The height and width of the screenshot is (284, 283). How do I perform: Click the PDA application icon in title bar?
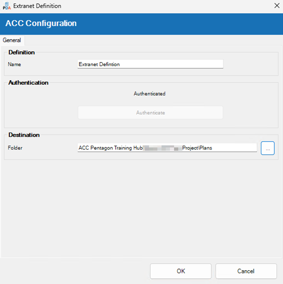[7, 6]
